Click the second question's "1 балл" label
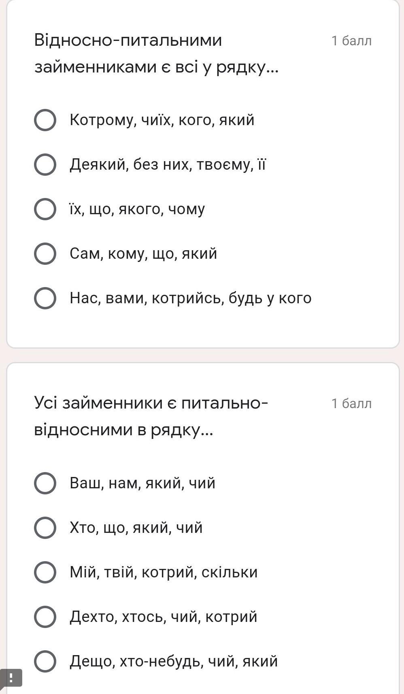 point(351,404)
